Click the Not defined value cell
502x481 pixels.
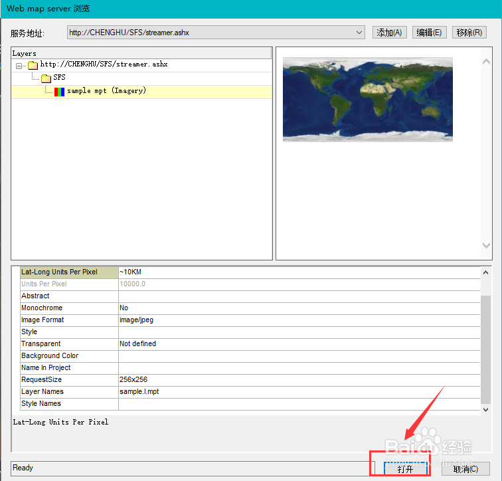tap(299, 343)
